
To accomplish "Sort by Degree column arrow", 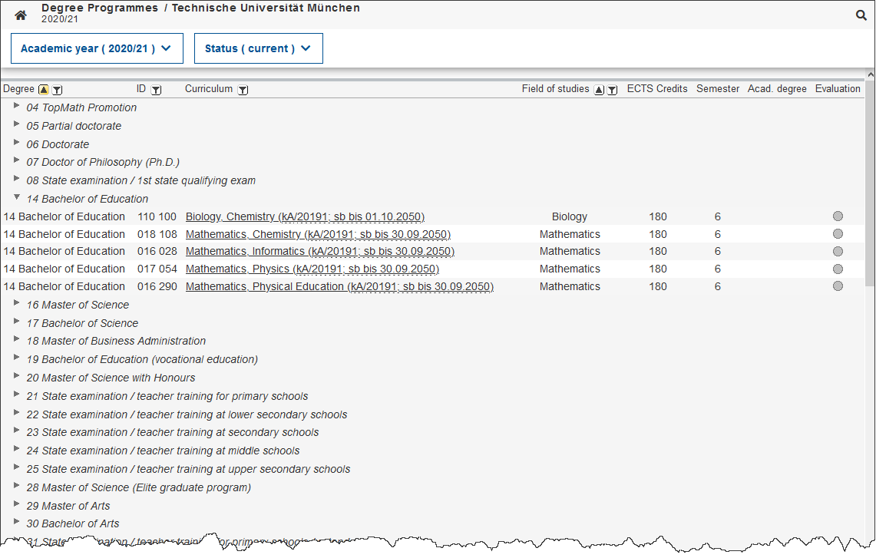I will 44,90.
